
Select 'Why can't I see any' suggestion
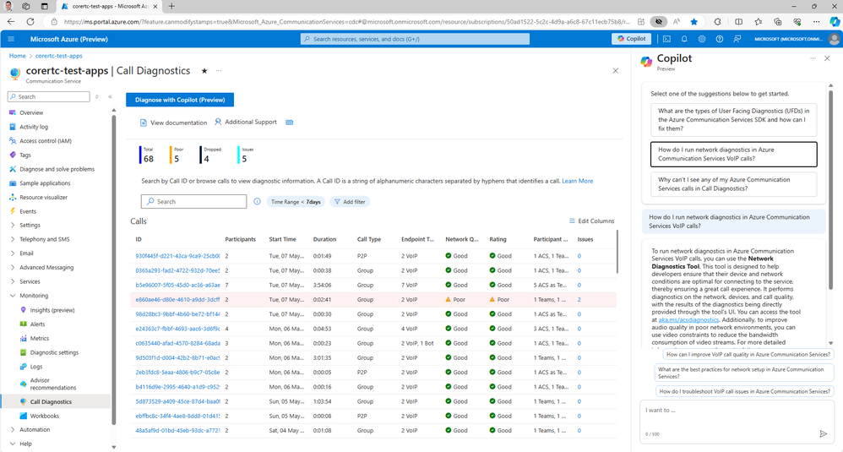[x=733, y=184]
